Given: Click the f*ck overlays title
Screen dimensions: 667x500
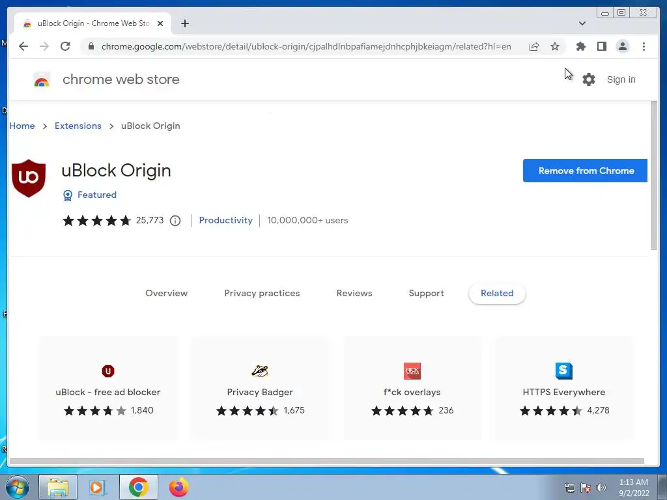Looking at the screenshot, I should pos(412,392).
